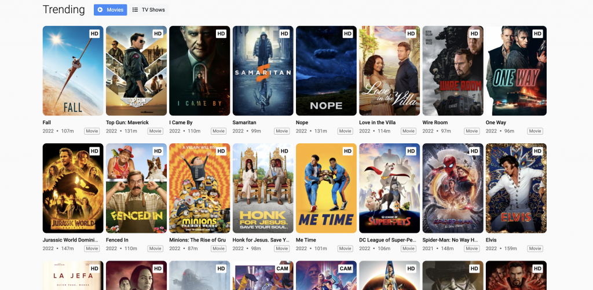593x290 pixels.
Task: Open the Elvis movie poster
Action: (x=516, y=188)
